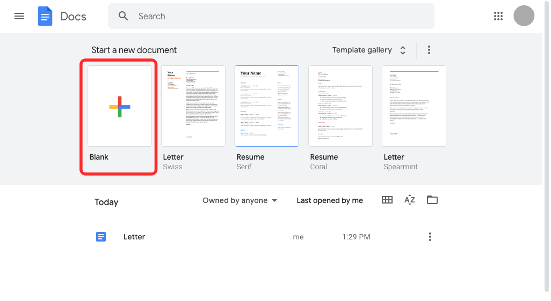
Task: Click the Start a new document heading
Action: point(134,50)
